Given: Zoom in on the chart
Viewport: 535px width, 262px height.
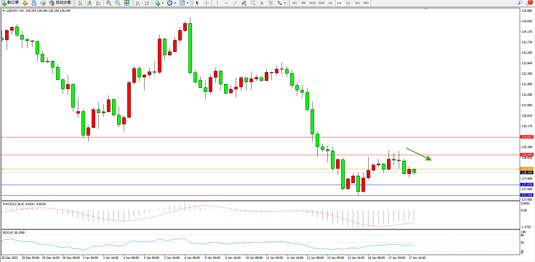Looking at the screenshot, I should (x=109, y=3).
